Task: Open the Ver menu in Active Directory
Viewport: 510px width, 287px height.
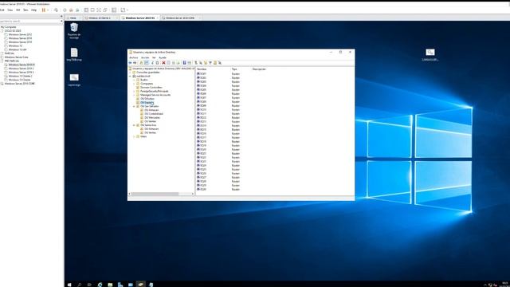Action: (154, 57)
